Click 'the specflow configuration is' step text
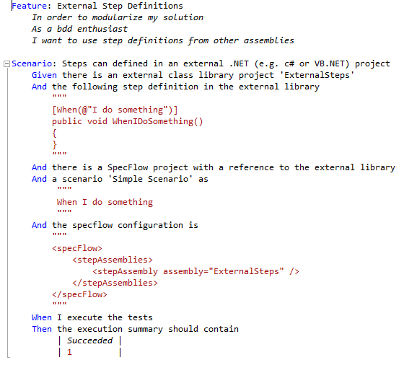Viewport: 404px width, 365px height. [125, 225]
